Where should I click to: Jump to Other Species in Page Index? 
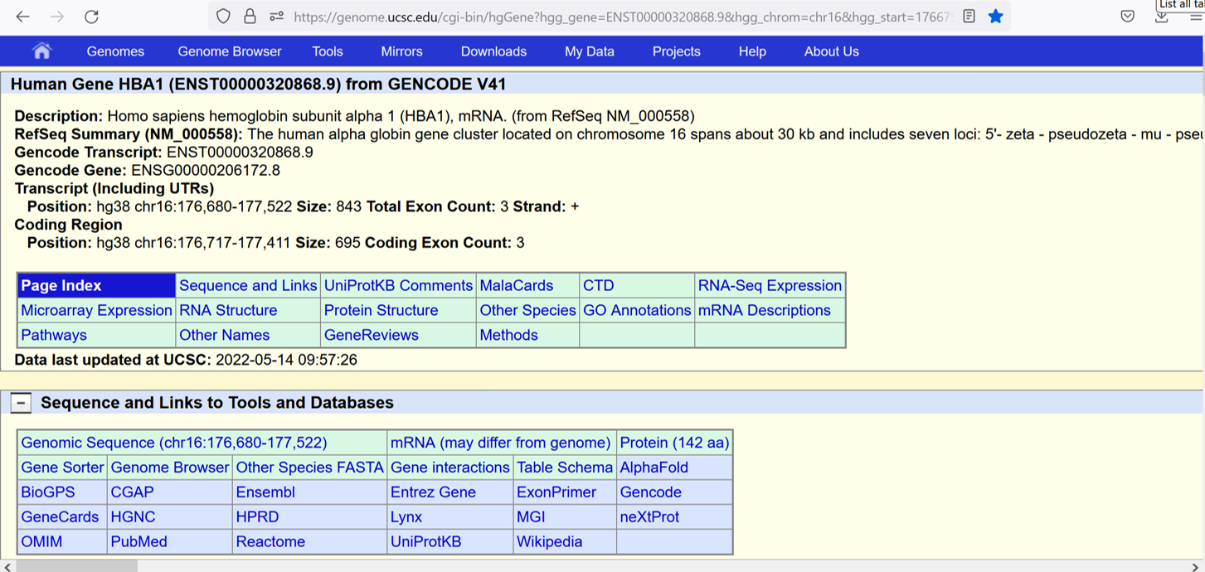tap(527, 310)
